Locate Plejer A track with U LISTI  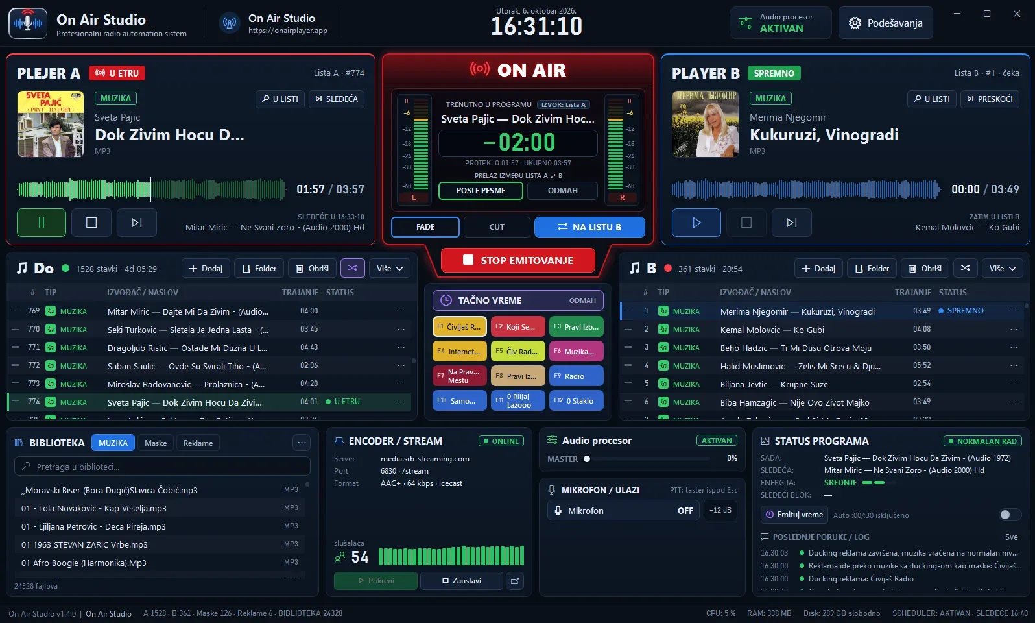(280, 99)
